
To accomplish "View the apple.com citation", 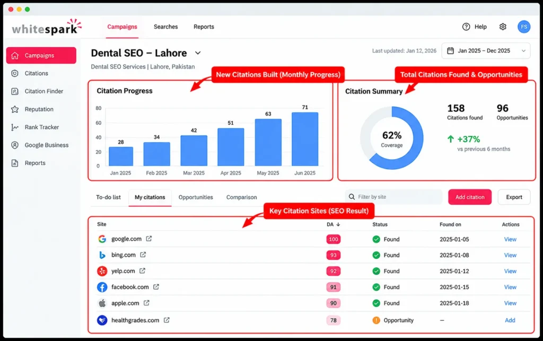I will click(510, 303).
